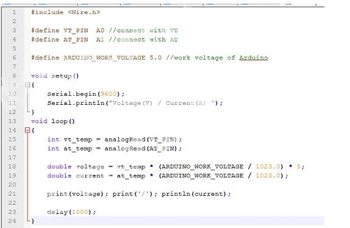Place cursor on #include <Wire.h> text

(66, 12)
